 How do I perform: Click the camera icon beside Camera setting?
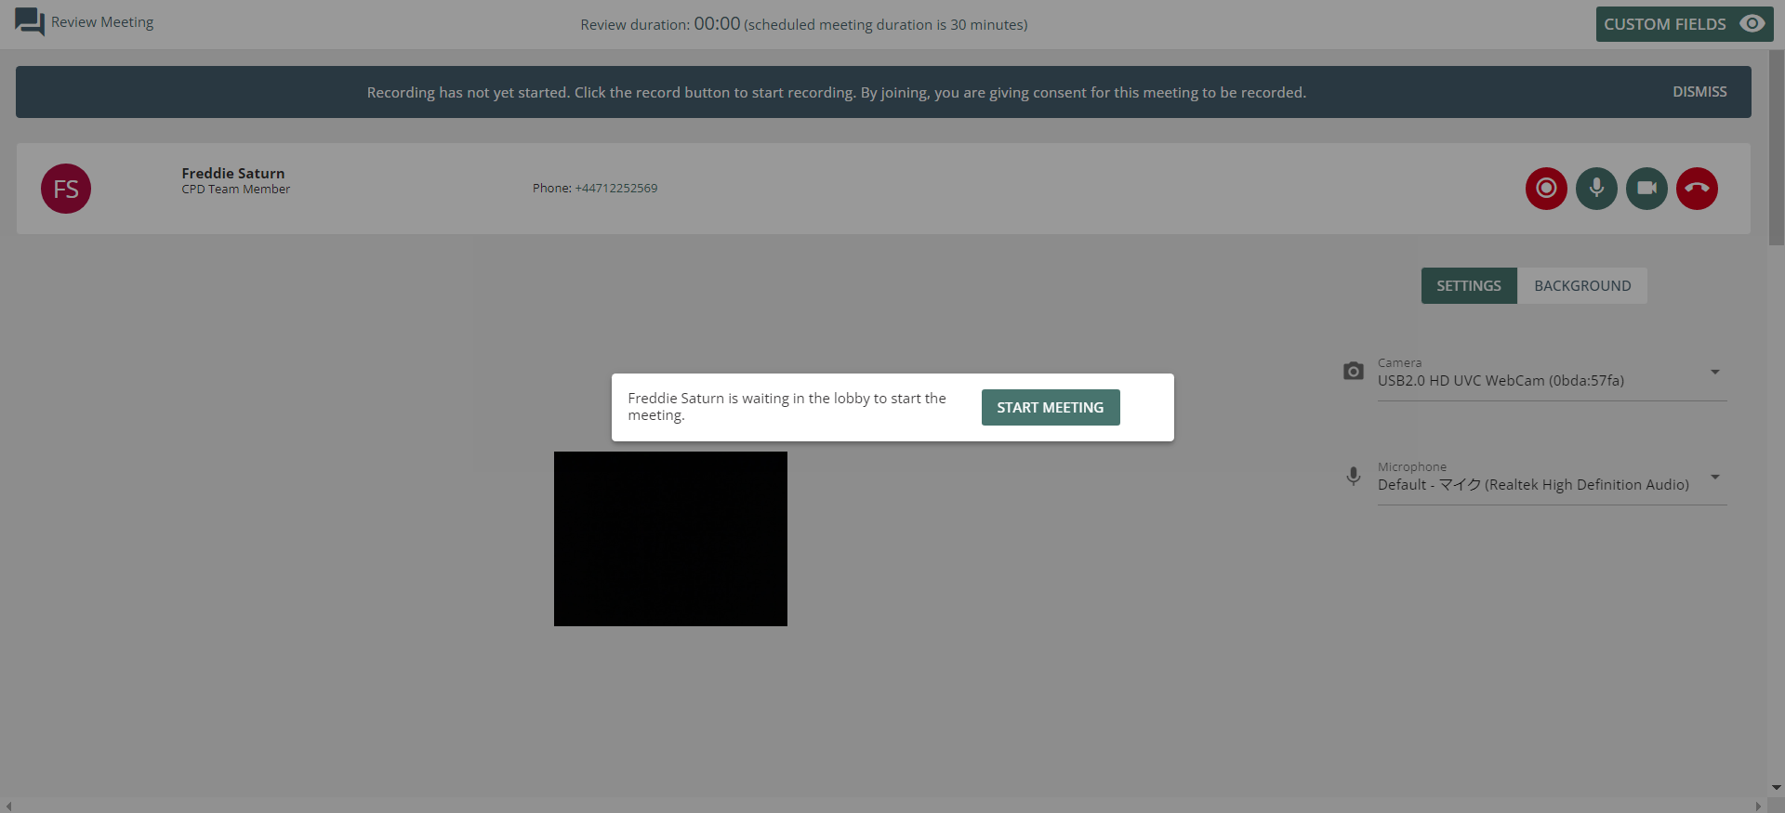coord(1354,372)
